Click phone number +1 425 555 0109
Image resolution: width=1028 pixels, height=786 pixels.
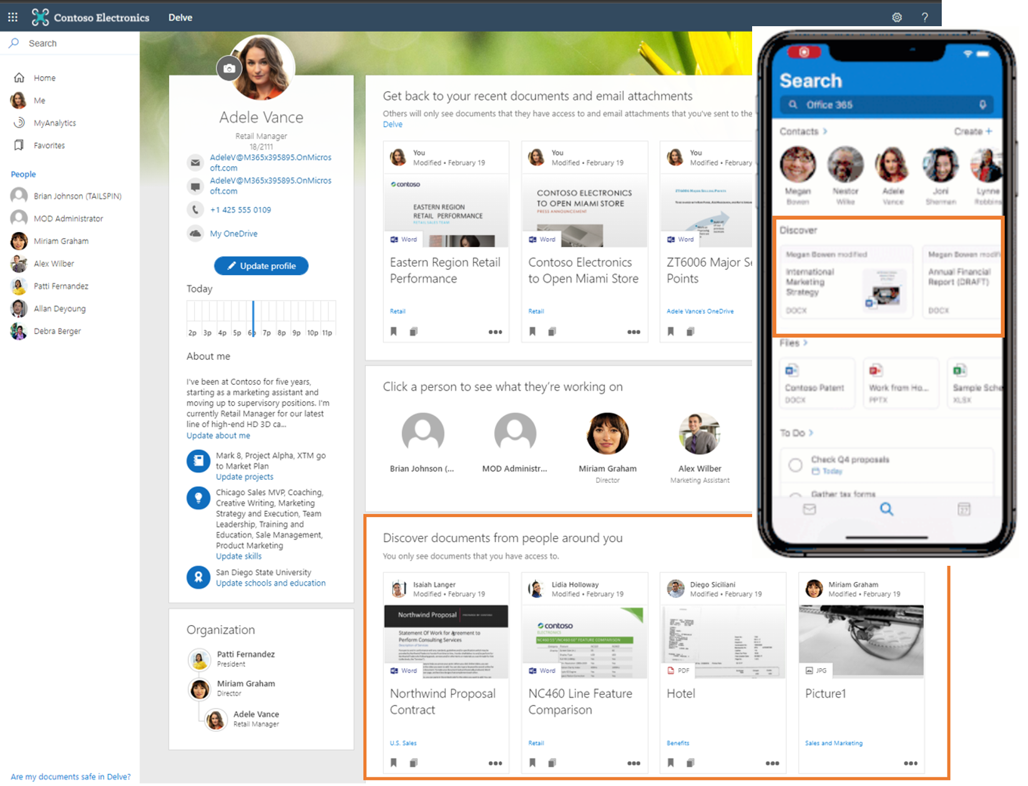click(240, 210)
